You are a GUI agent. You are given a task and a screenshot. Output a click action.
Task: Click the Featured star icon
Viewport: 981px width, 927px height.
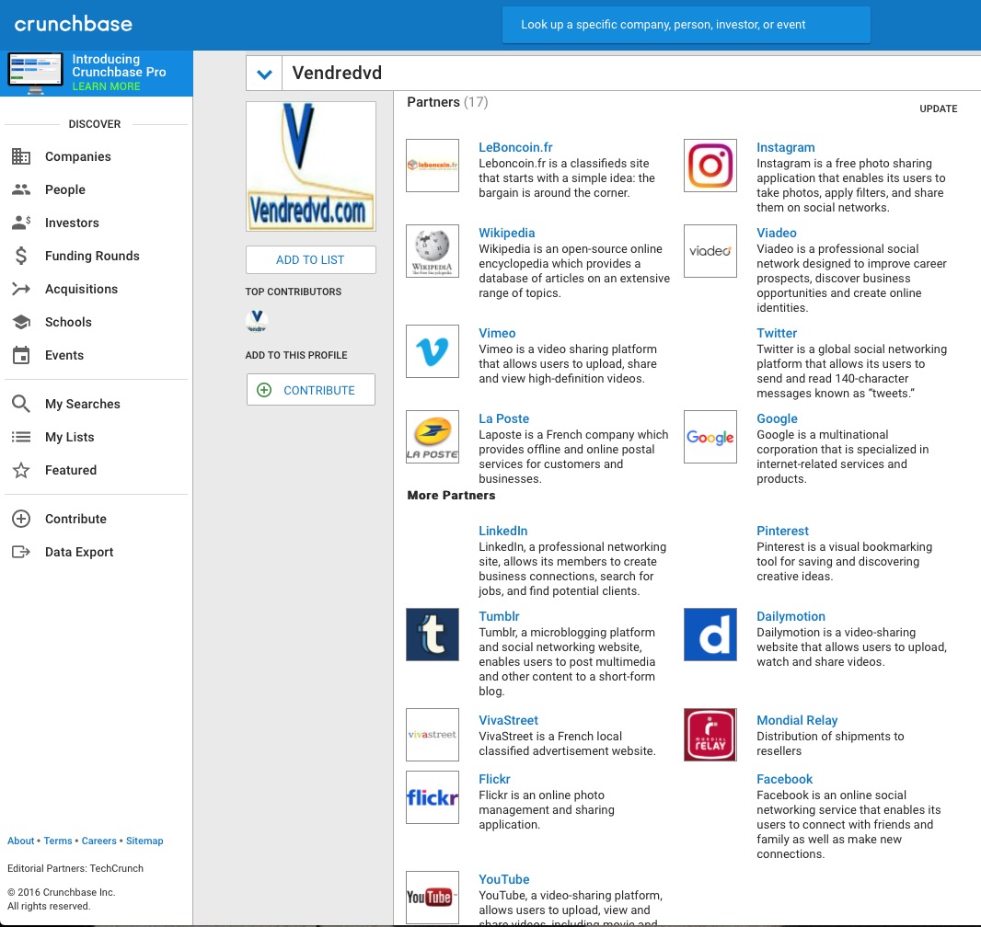21,470
